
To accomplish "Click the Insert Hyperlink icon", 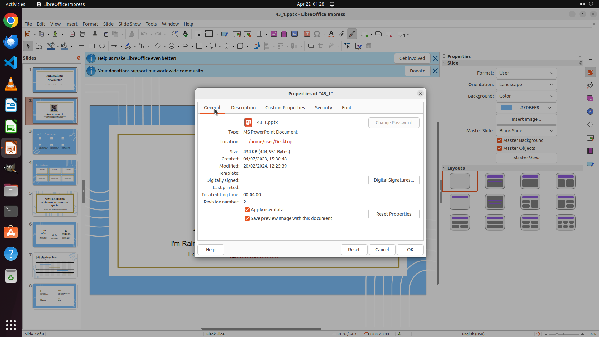I will (x=342, y=34).
